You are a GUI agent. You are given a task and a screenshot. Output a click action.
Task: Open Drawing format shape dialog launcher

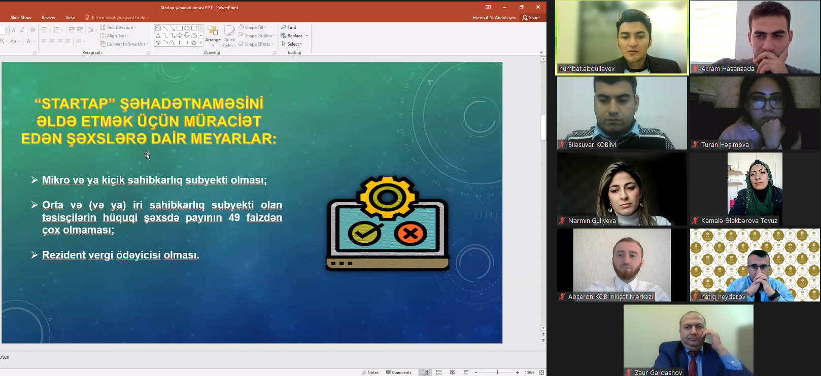click(275, 52)
